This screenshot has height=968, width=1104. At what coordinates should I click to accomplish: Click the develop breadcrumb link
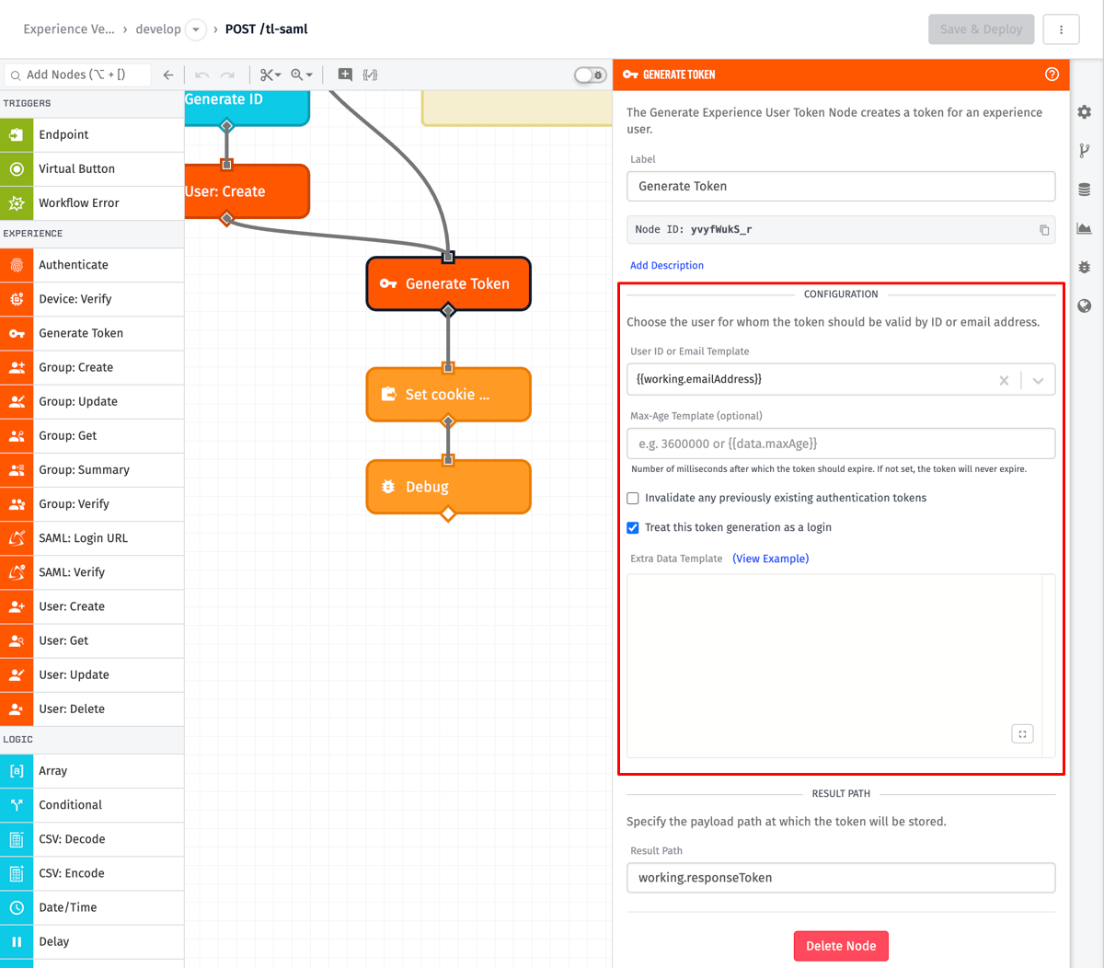tap(158, 29)
